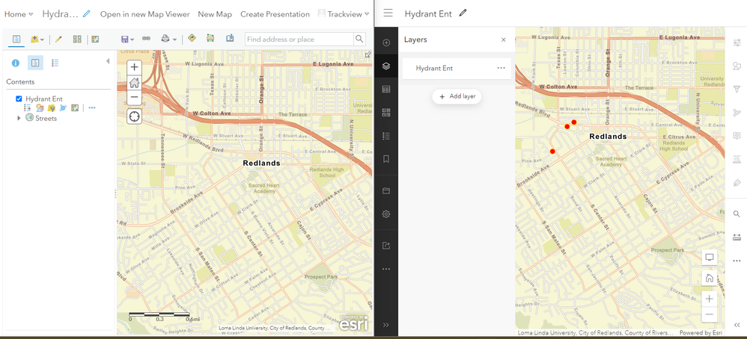Go to default extent on classic map
The image size is (747, 339).
[x=134, y=82]
